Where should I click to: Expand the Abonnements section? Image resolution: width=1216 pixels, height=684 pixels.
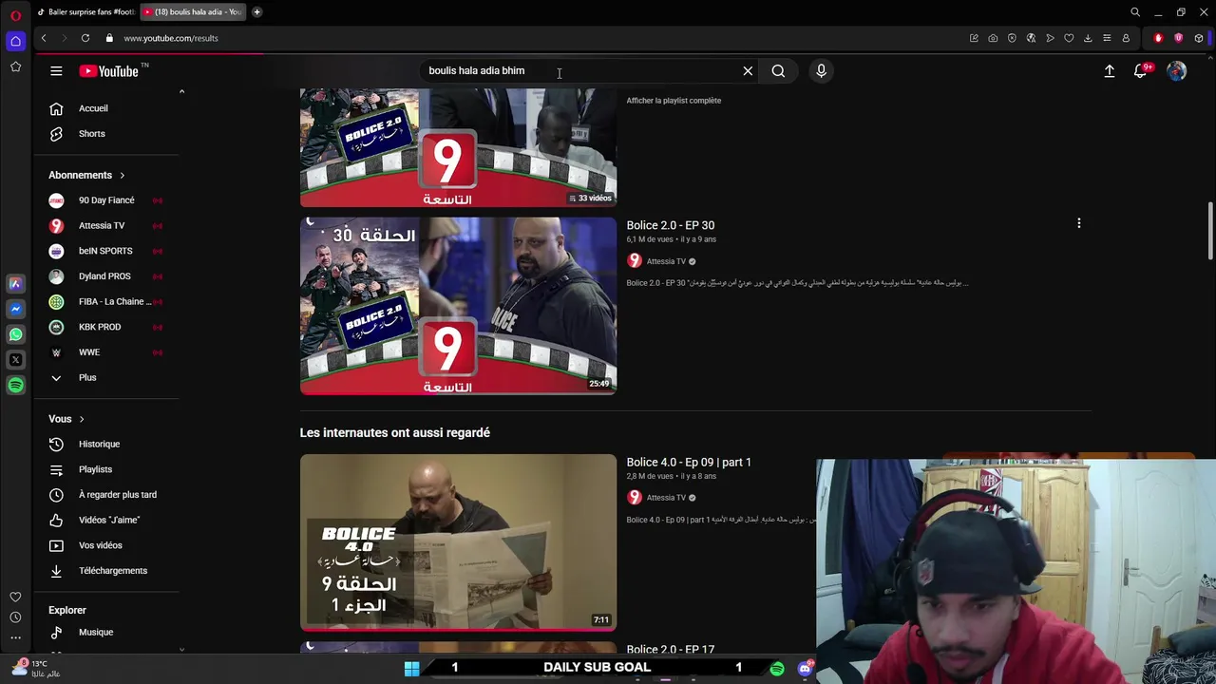click(87, 175)
